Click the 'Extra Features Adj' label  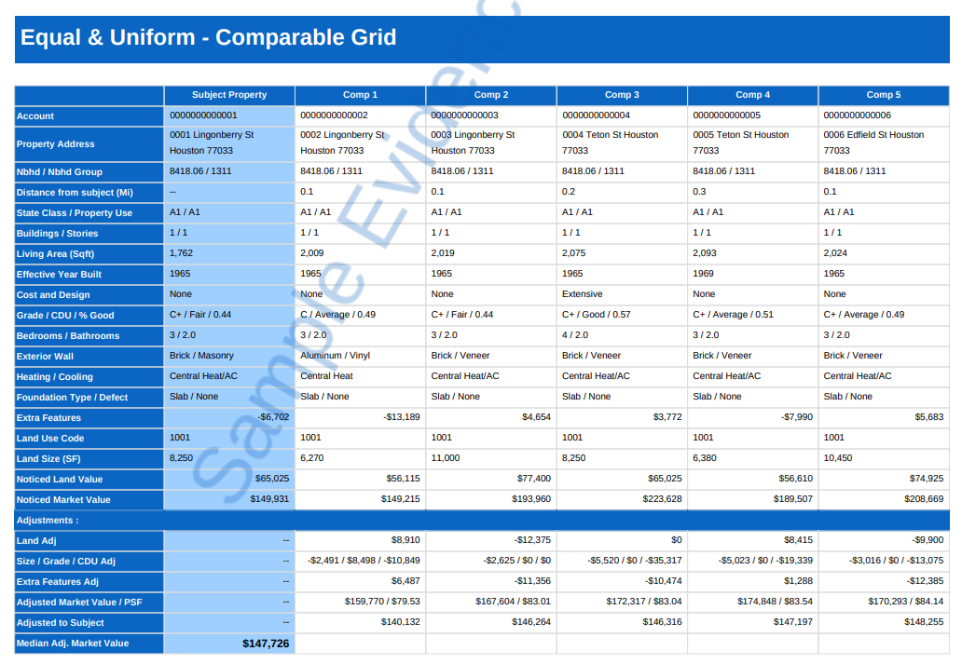tap(58, 582)
